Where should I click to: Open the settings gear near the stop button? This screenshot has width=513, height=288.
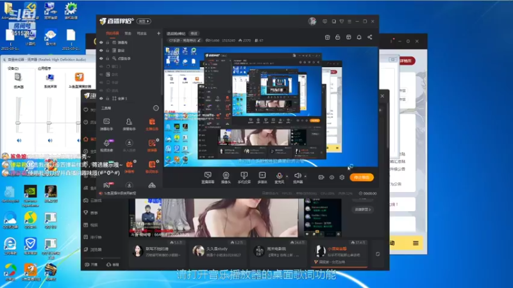342,177
